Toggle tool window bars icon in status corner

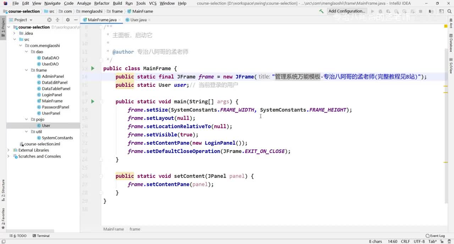(3, 242)
